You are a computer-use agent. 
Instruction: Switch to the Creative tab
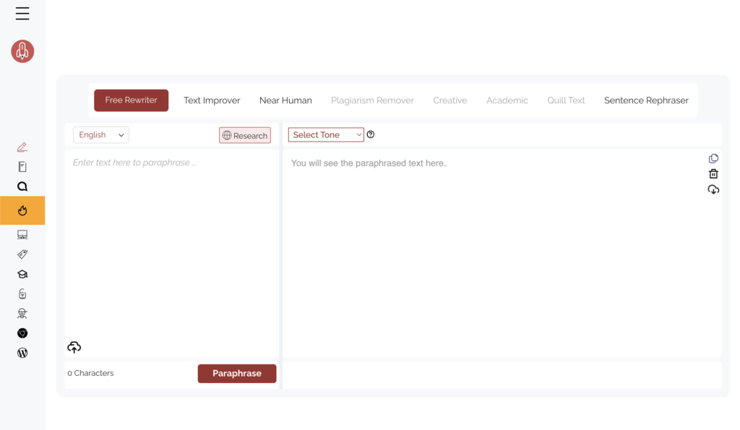point(450,100)
